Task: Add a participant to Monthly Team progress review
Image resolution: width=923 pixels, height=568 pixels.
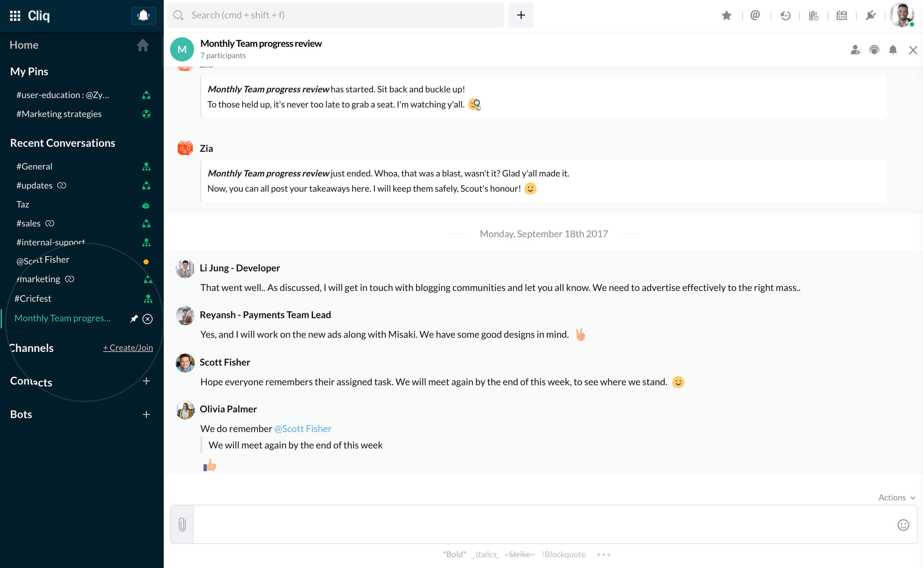Action: point(856,50)
